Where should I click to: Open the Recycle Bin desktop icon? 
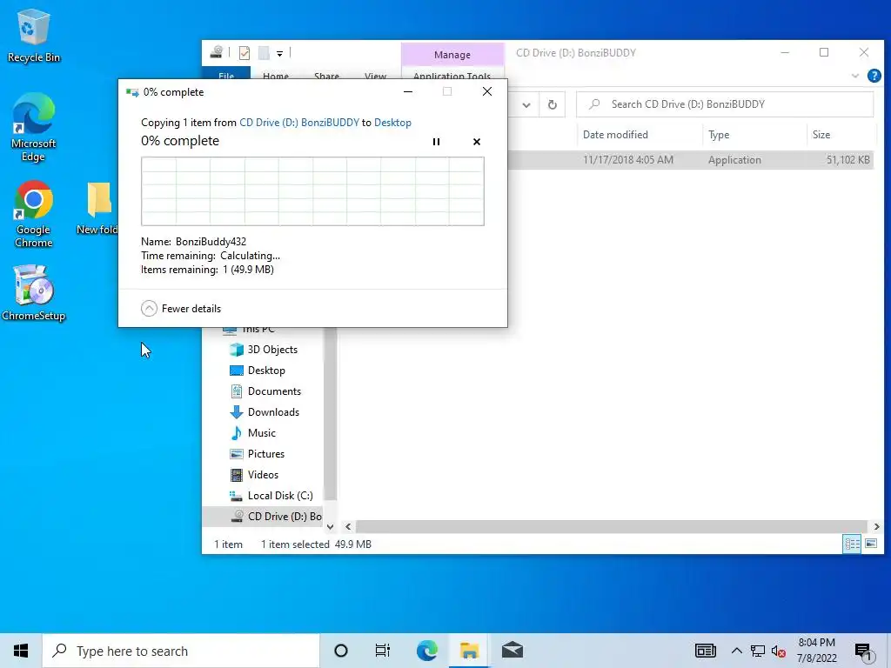pos(34,35)
